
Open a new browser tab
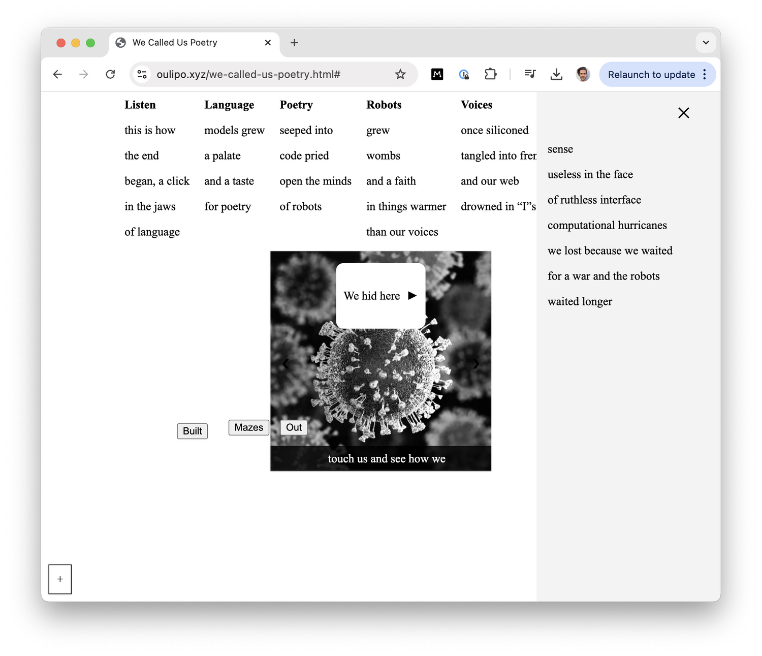[x=294, y=43]
